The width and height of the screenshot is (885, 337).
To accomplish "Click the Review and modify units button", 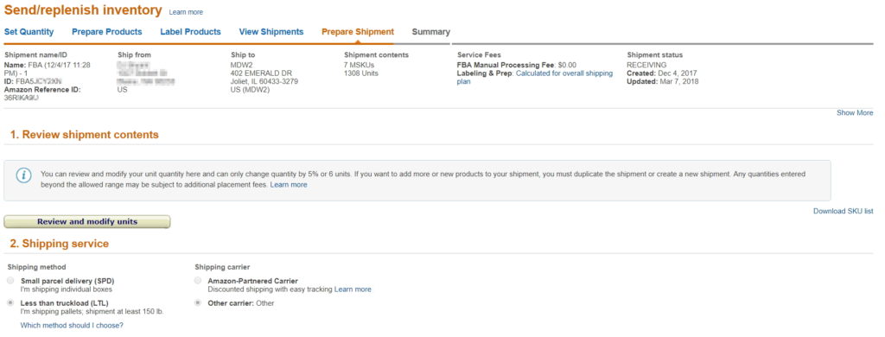I will [x=87, y=222].
